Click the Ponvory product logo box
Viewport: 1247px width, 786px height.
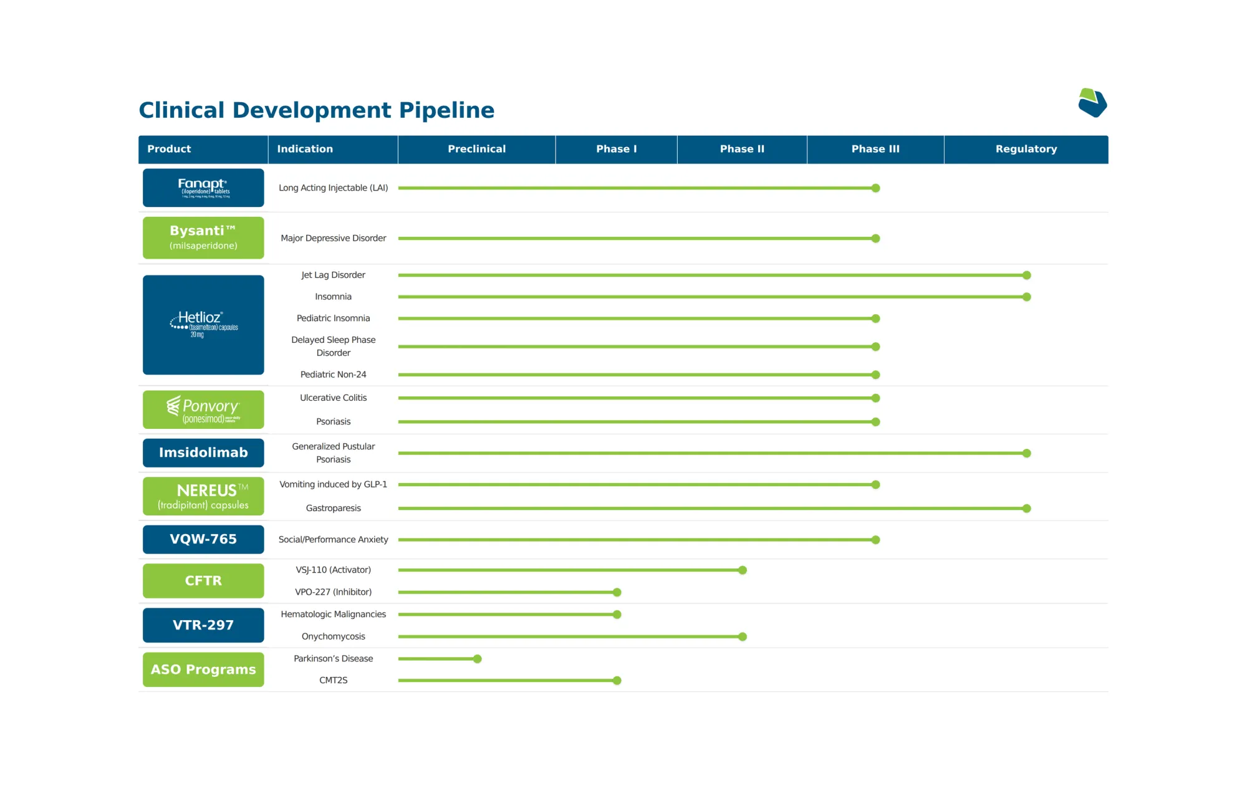pyautogui.click(x=203, y=410)
